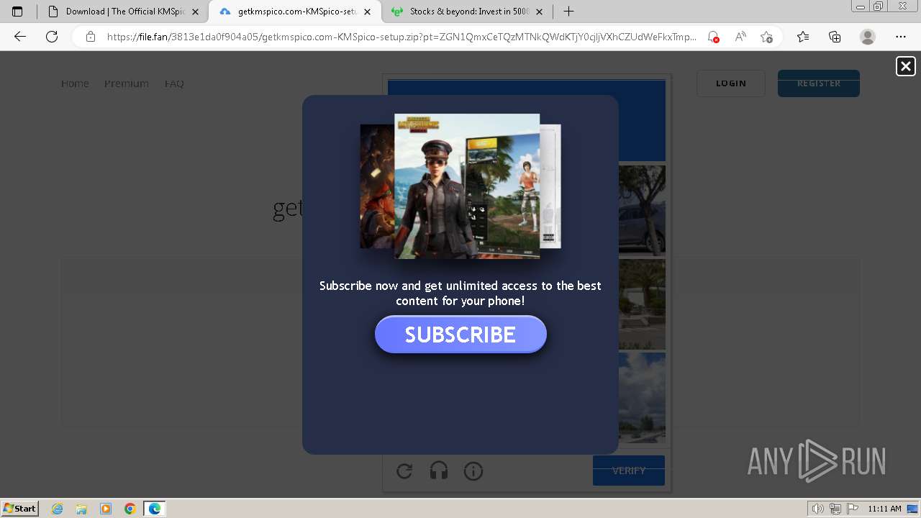Viewport: 921px width, 518px height.
Task: Click the REGISTER button
Action: pyautogui.click(x=819, y=83)
